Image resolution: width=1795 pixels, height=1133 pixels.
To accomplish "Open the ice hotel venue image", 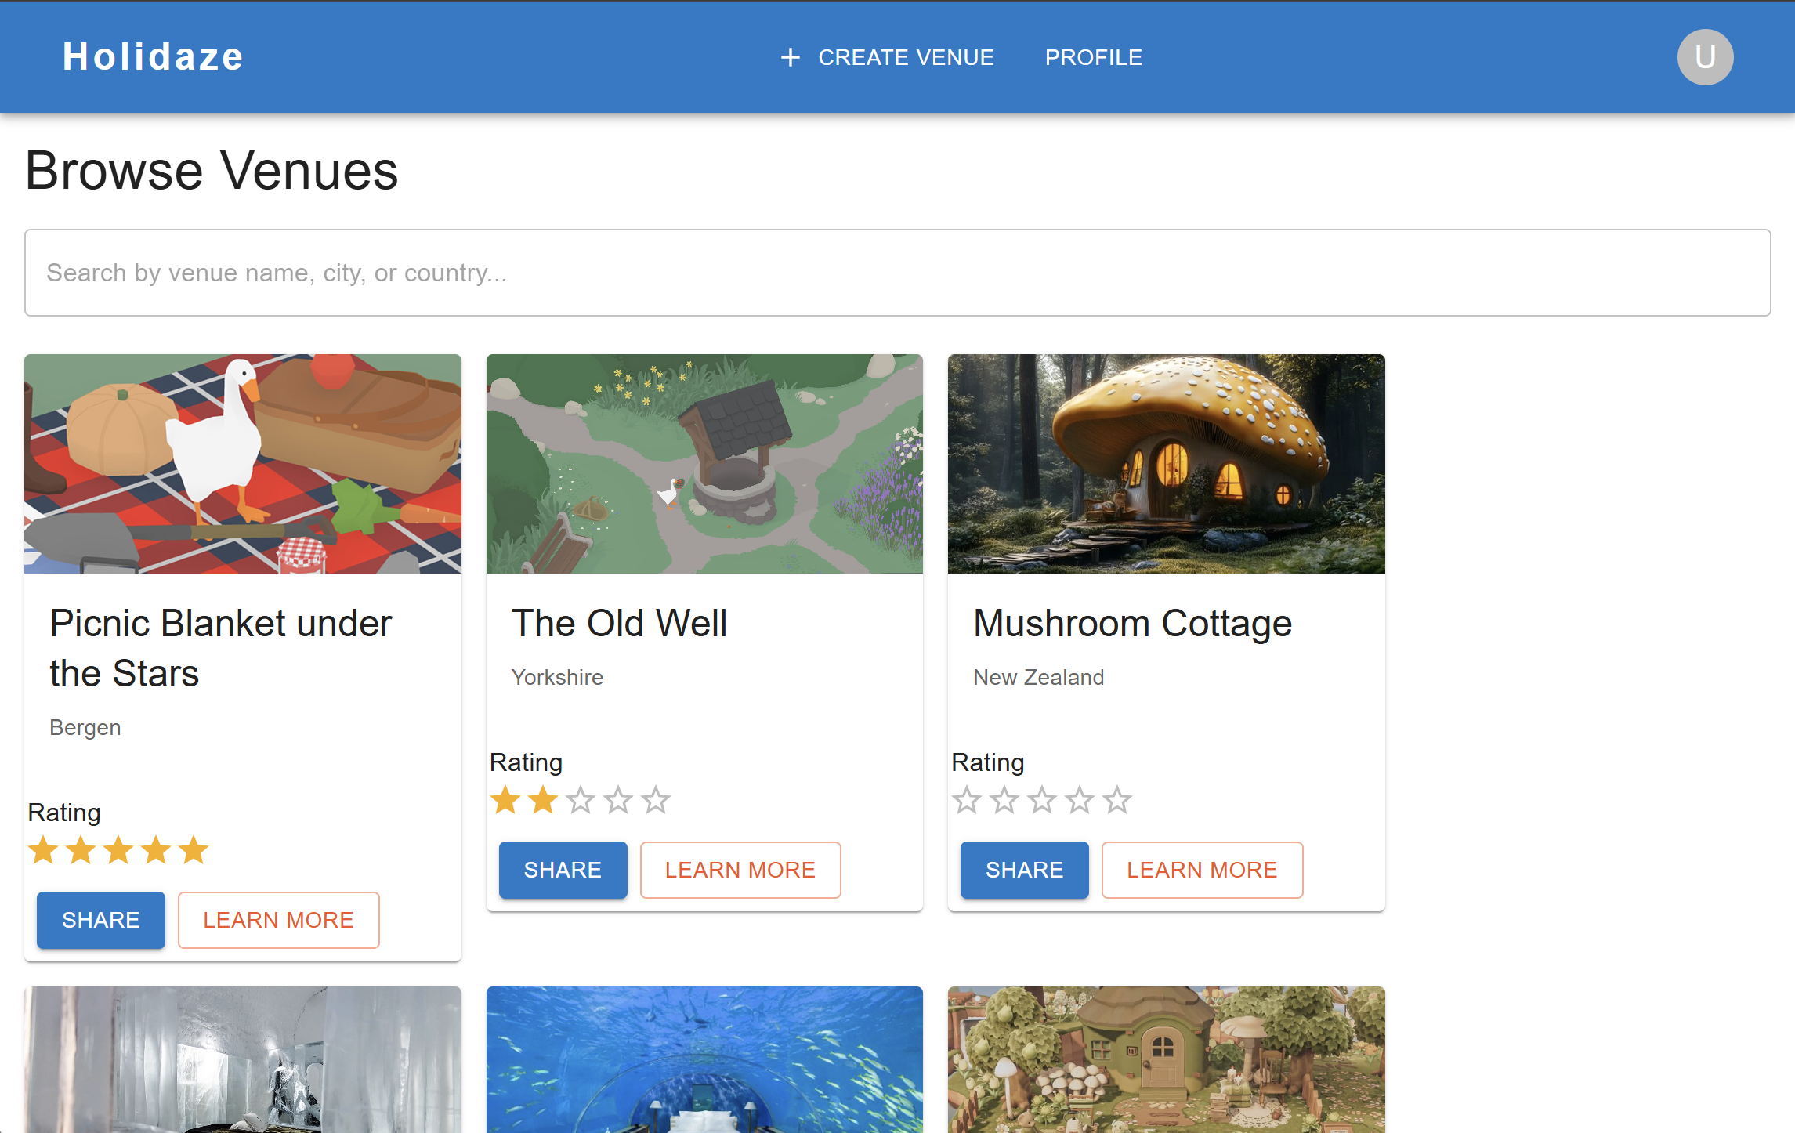I will pos(243,1059).
